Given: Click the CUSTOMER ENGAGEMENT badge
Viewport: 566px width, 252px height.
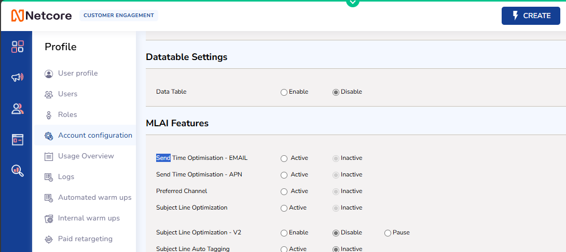Looking at the screenshot, I should (x=119, y=16).
